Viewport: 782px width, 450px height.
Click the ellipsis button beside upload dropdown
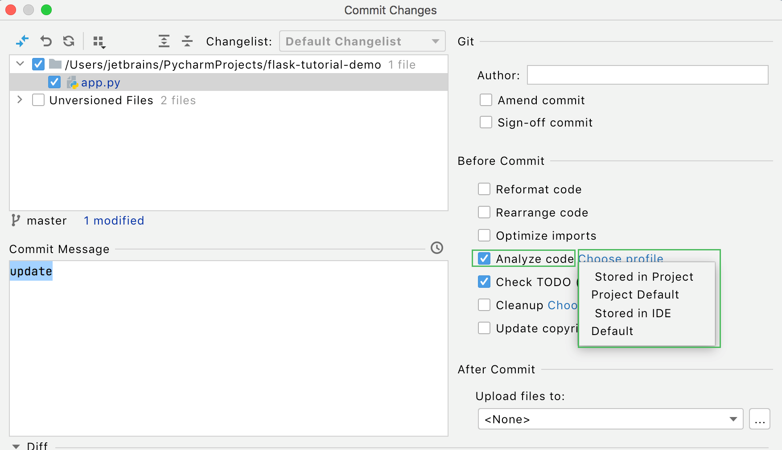click(x=760, y=419)
